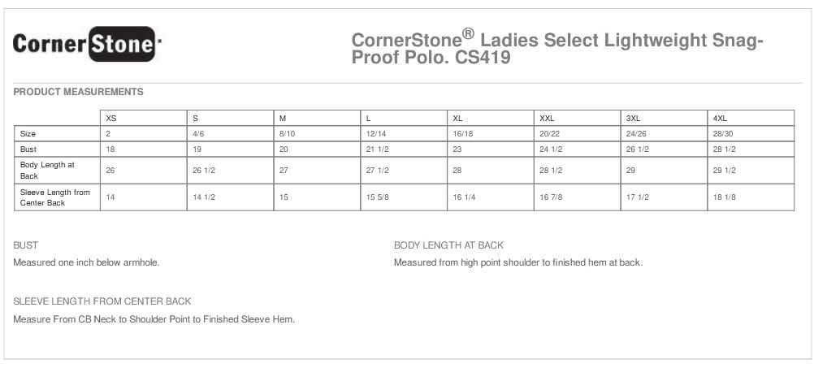Click the Bust row label in the table
The image size is (814, 368).
click(x=28, y=149)
